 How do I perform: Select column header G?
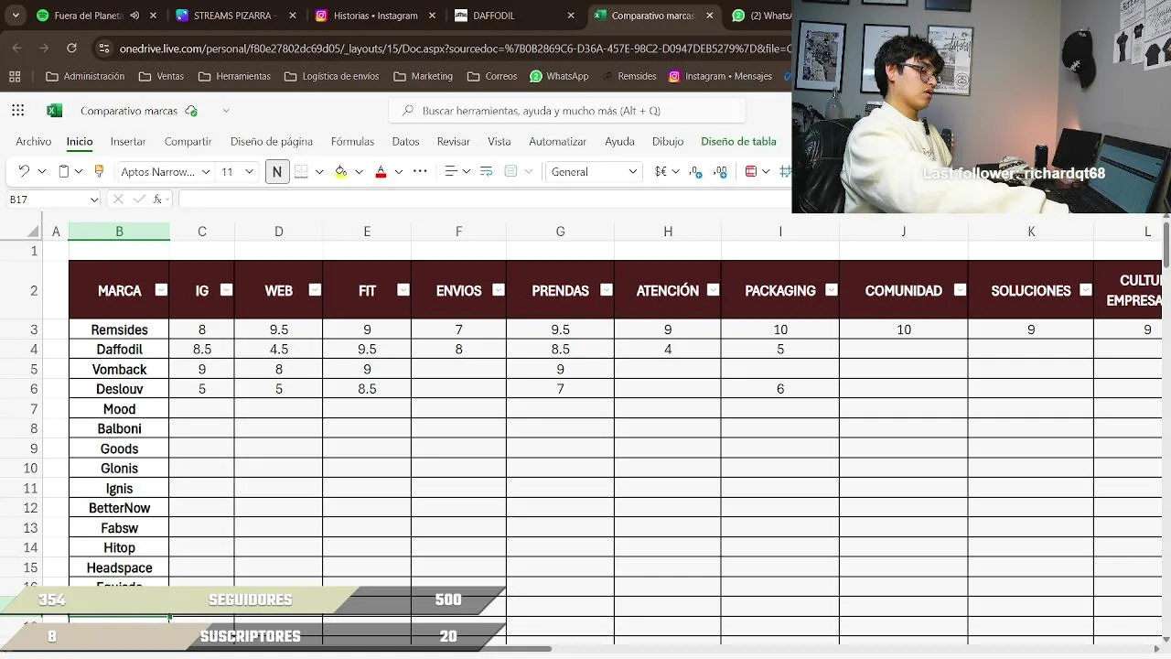pyautogui.click(x=560, y=232)
